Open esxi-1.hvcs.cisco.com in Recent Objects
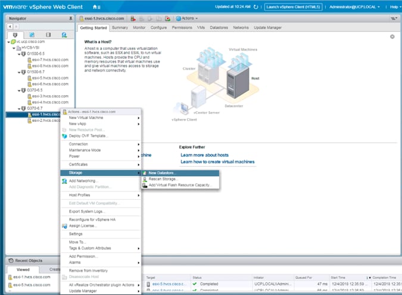402x295 pixels. tap(32, 277)
